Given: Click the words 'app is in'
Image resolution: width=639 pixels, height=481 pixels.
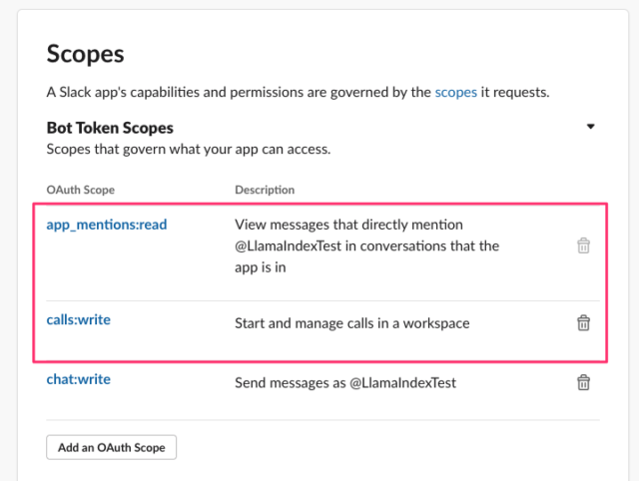Looking at the screenshot, I should [x=260, y=267].
